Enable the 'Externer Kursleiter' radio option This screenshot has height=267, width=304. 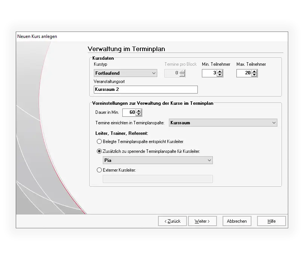click(x=99, y=170)
